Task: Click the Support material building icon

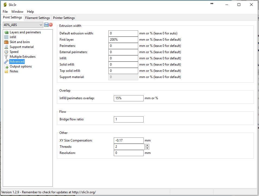Action: 6,47
